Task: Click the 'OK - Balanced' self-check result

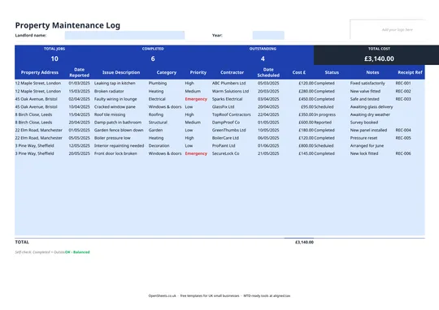Action: click(77, 252)
